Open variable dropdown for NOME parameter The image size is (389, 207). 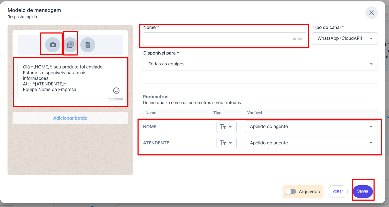311,127
